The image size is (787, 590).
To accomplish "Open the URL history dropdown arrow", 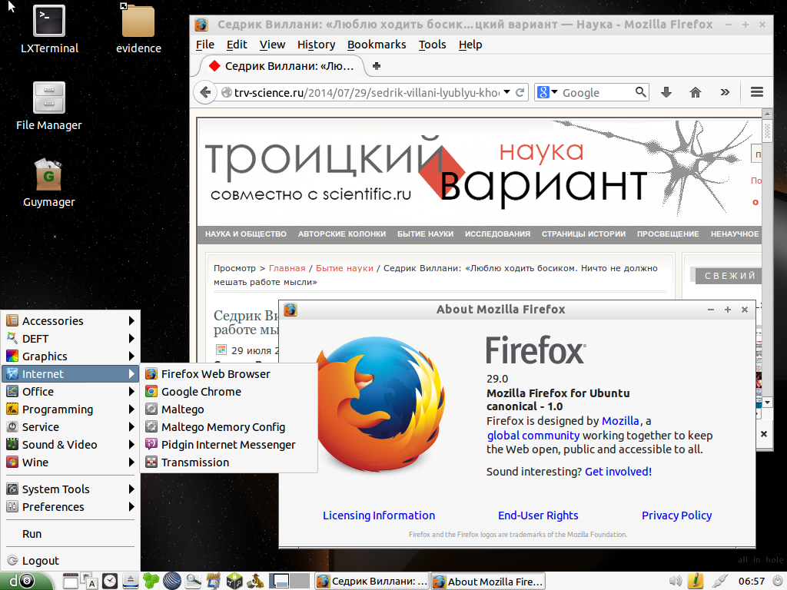I will click(507, 92).
